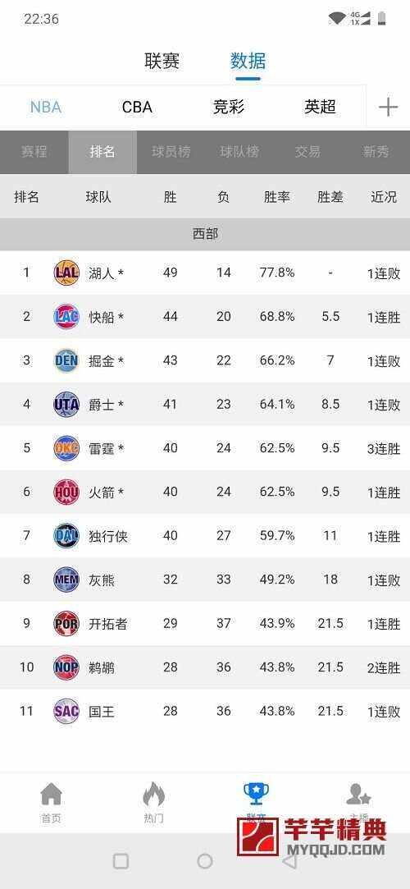410x889 pixels.
Task: Tap the Rockets HOU team logo
Action: (x=66, y=492)
